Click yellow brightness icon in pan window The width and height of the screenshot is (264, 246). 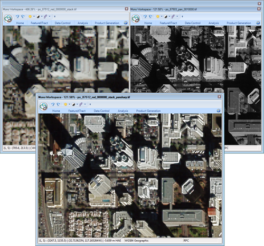158,16
